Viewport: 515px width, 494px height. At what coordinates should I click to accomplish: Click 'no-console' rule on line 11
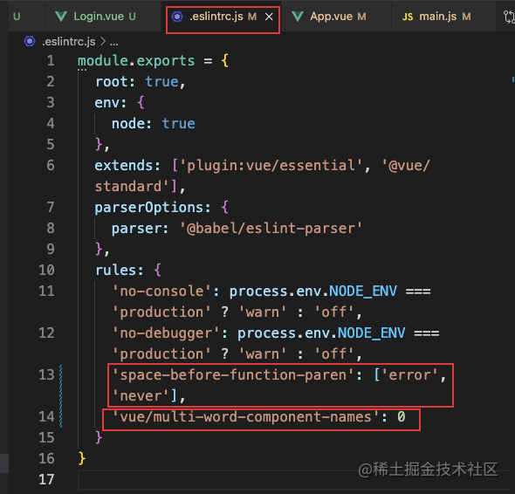pos(162,292)
